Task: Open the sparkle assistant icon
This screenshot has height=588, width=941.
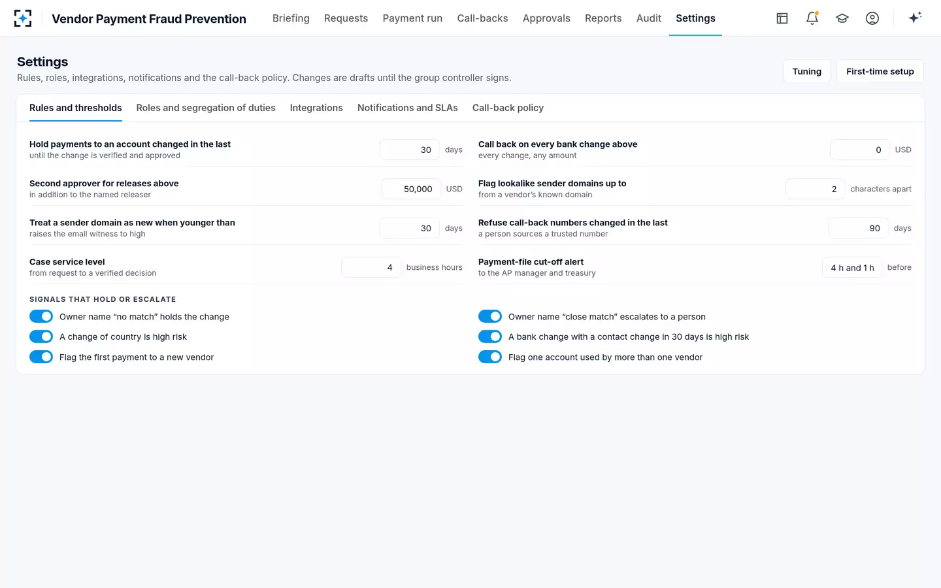Action: pos(915,18)
